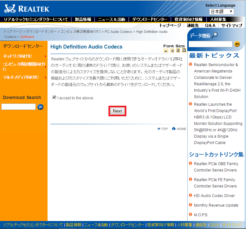Viewport: 246px width, 229px height.
Task: Expand the コンピュータ周辺機器向けIC sidebar item
Action: (25, 67)
